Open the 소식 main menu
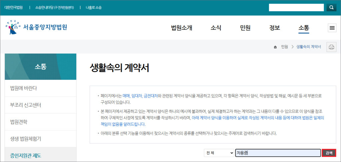This screenshot has height=162, width=341. pos(216,28)
